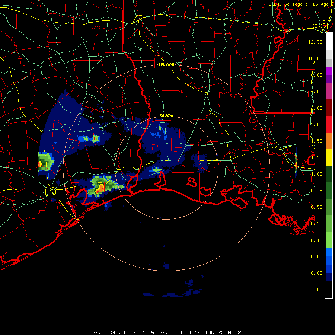Screen dimensions: 335x335
Task: Click the 50 NMI range ring label
Action: 166,116
